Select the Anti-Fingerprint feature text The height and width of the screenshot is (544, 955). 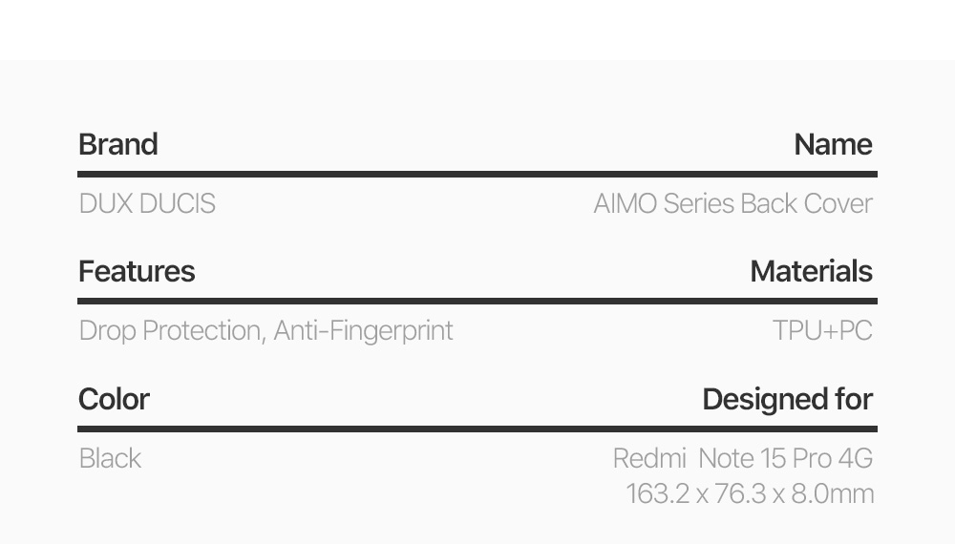tap(363, 330)
